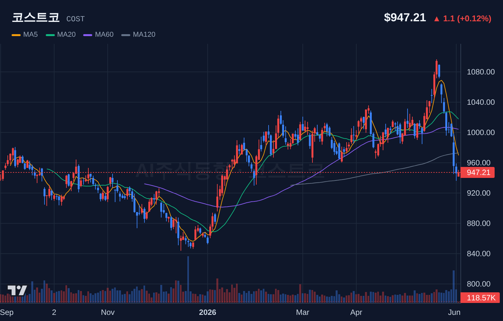Viewport: 503px width, 321px height.
Task: Click the MA120 gray legend swatch
Action: 126,35
